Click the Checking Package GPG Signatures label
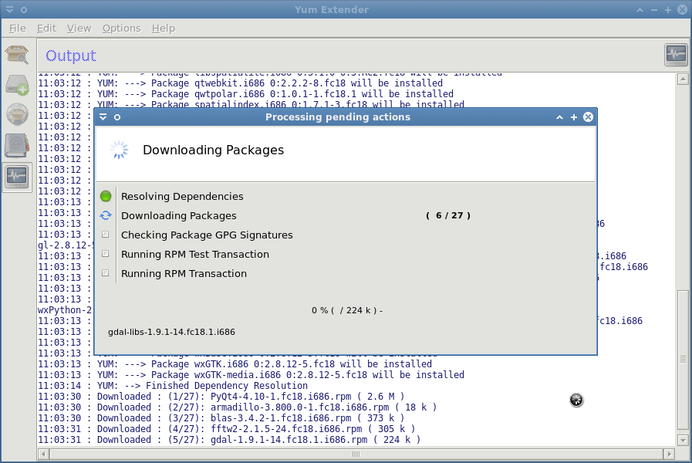The height and width of the screenshot is (463, 692). click(207, 235)
